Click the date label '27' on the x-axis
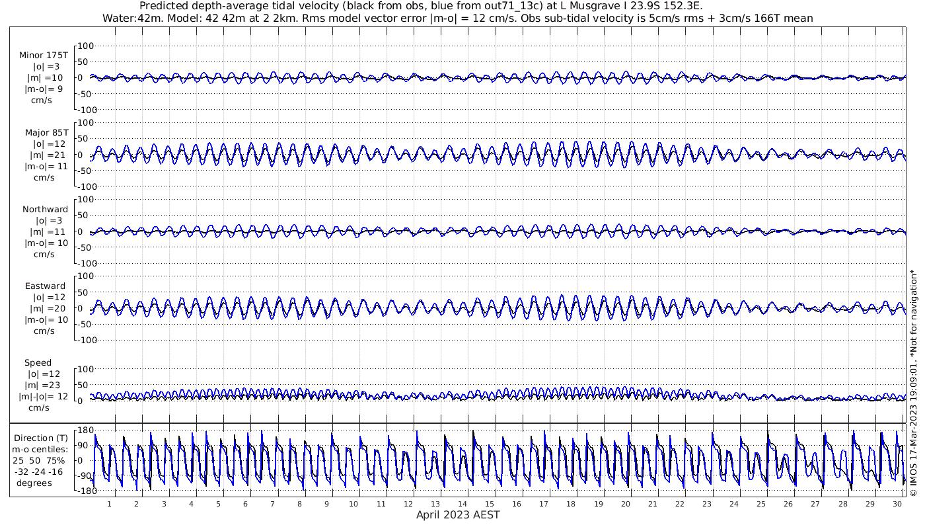925x529 pixels. click(815, 504)
